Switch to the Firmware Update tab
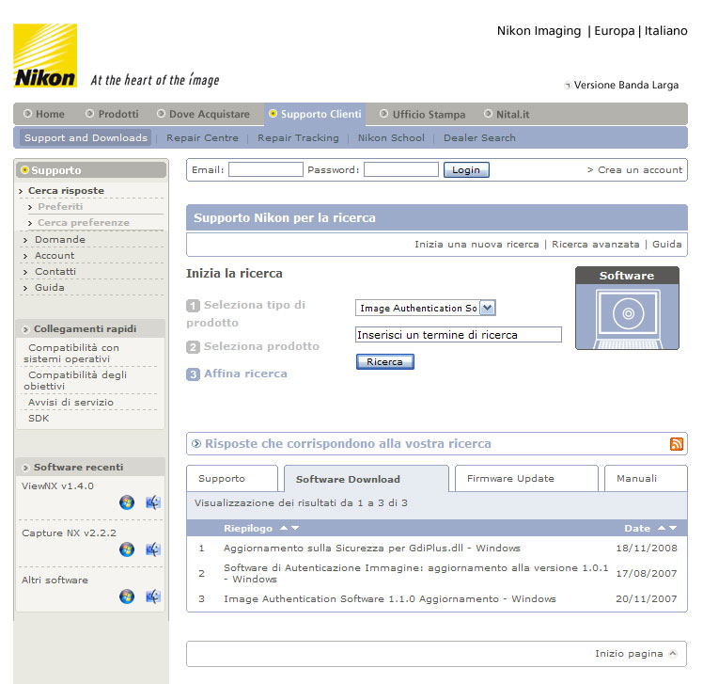This screenshot has height=684, width=703. tap(527, 479)
